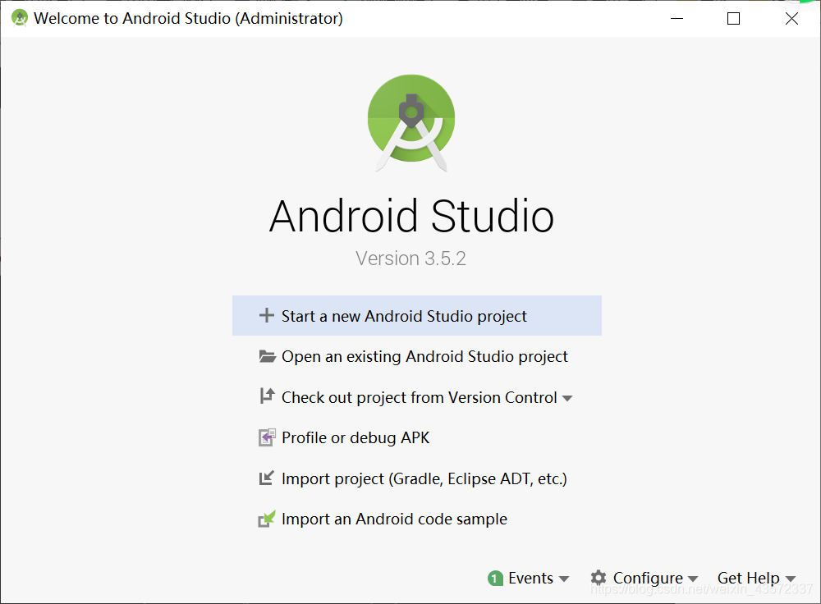Click the Profile or debug APK icon

click(x=267, y=437)
